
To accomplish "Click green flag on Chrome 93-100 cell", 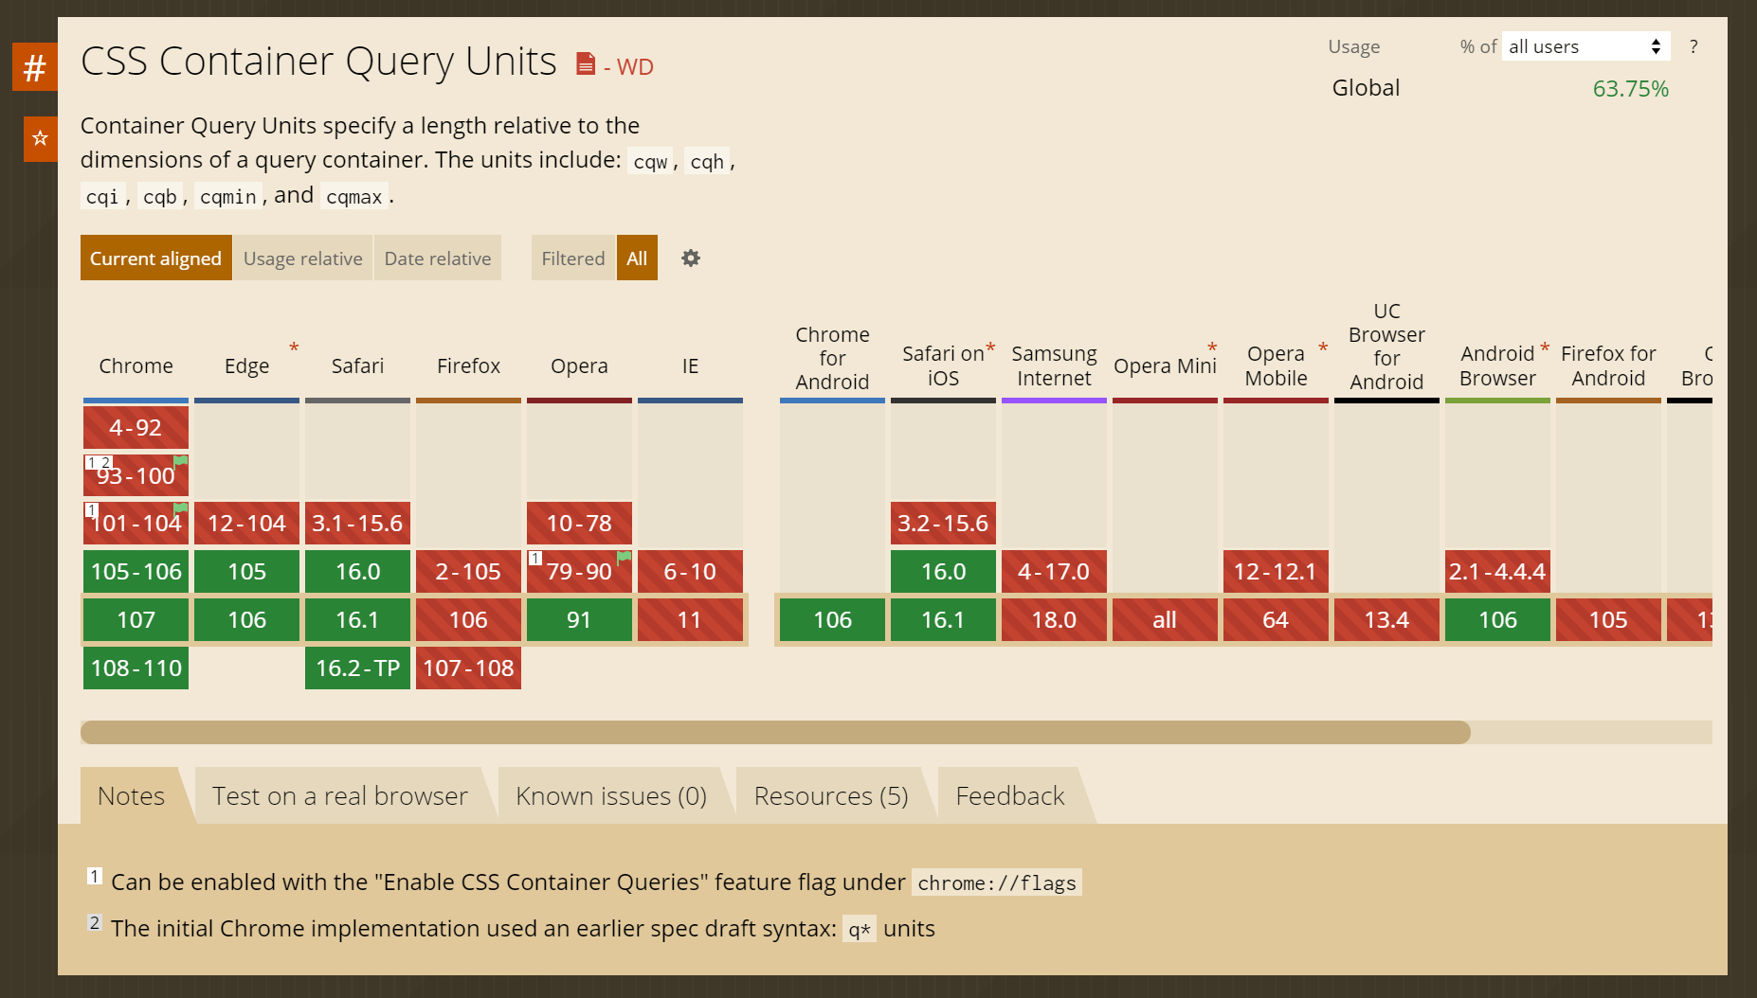I will pos(180,461).
